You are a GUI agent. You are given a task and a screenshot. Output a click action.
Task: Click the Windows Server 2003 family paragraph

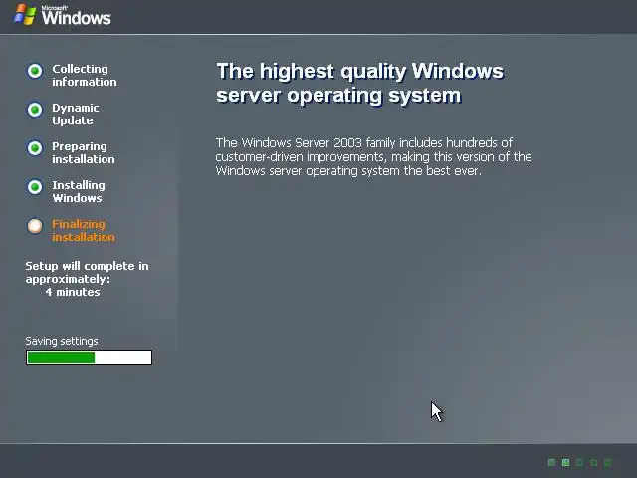click(x=374, y=157)
